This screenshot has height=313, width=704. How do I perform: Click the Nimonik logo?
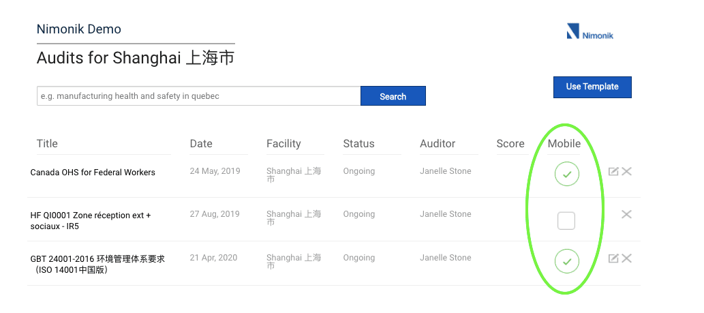click(x=590, y=31)
